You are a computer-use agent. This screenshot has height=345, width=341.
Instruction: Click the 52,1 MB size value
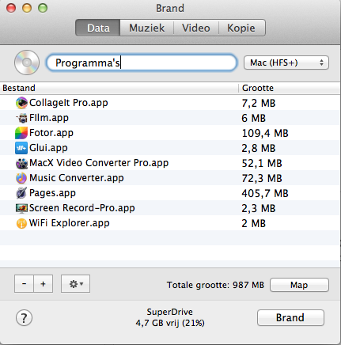[x=262, y=163]
